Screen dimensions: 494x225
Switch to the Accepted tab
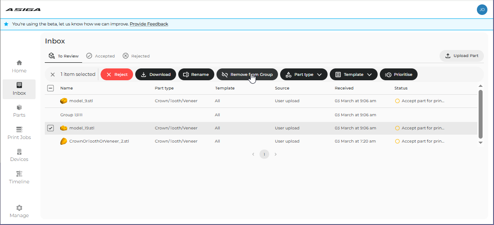[101, 56]
